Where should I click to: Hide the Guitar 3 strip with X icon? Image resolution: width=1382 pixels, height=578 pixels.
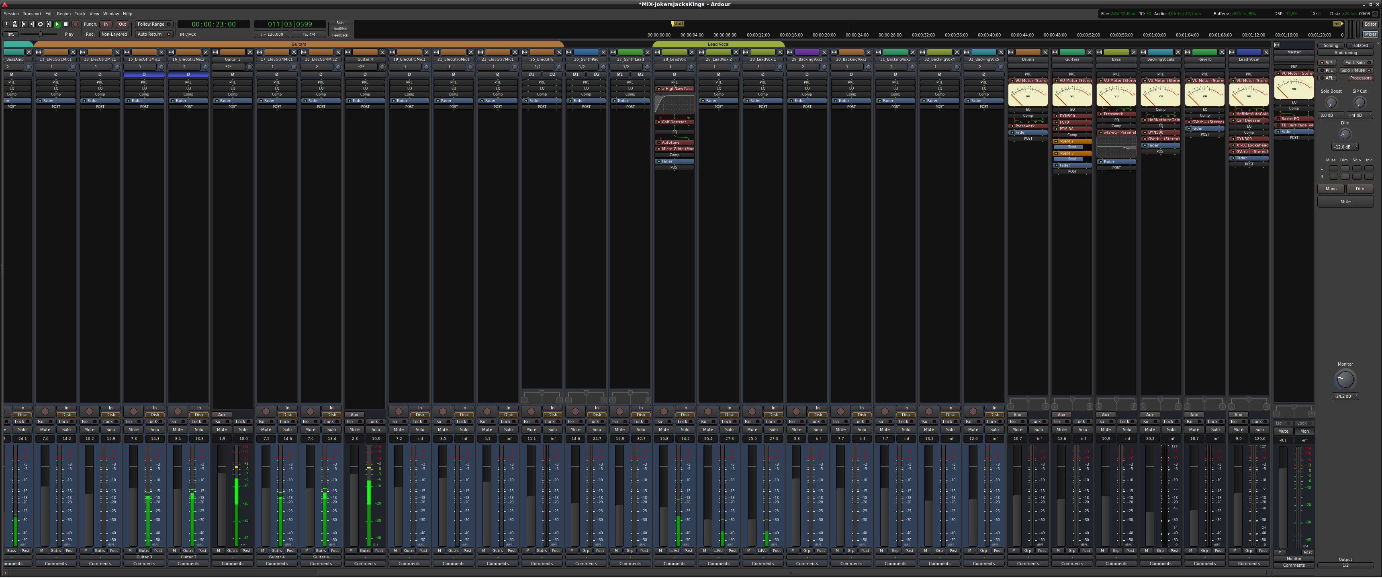tap(249, 52)
